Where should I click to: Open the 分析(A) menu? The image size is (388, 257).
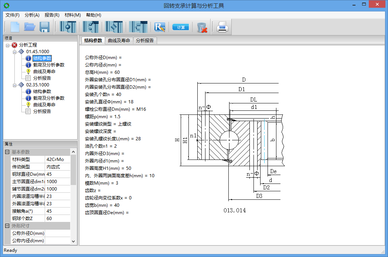coord(32,15)
